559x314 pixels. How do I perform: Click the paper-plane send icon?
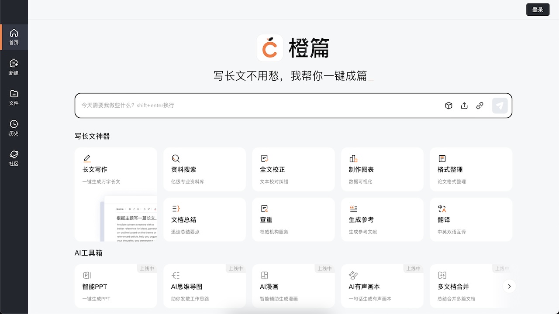[499, 106]
